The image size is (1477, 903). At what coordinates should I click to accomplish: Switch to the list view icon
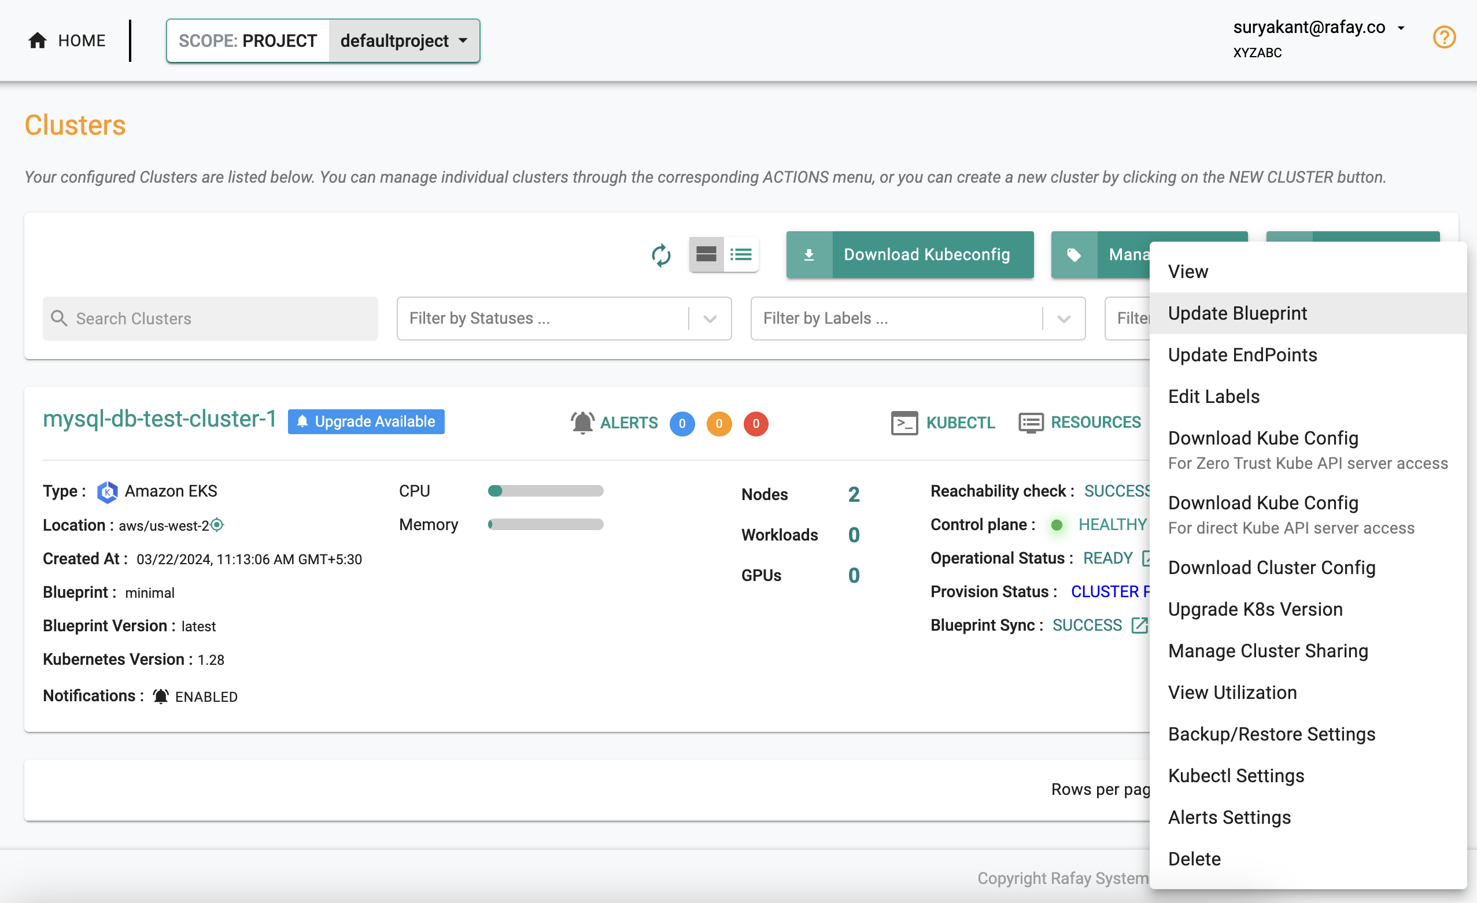click(x=741, y=254)
